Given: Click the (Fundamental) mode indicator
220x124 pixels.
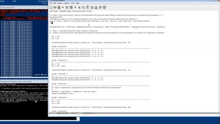Looking at the screenshot, I should pyautogui.click(x=88, y=113).
